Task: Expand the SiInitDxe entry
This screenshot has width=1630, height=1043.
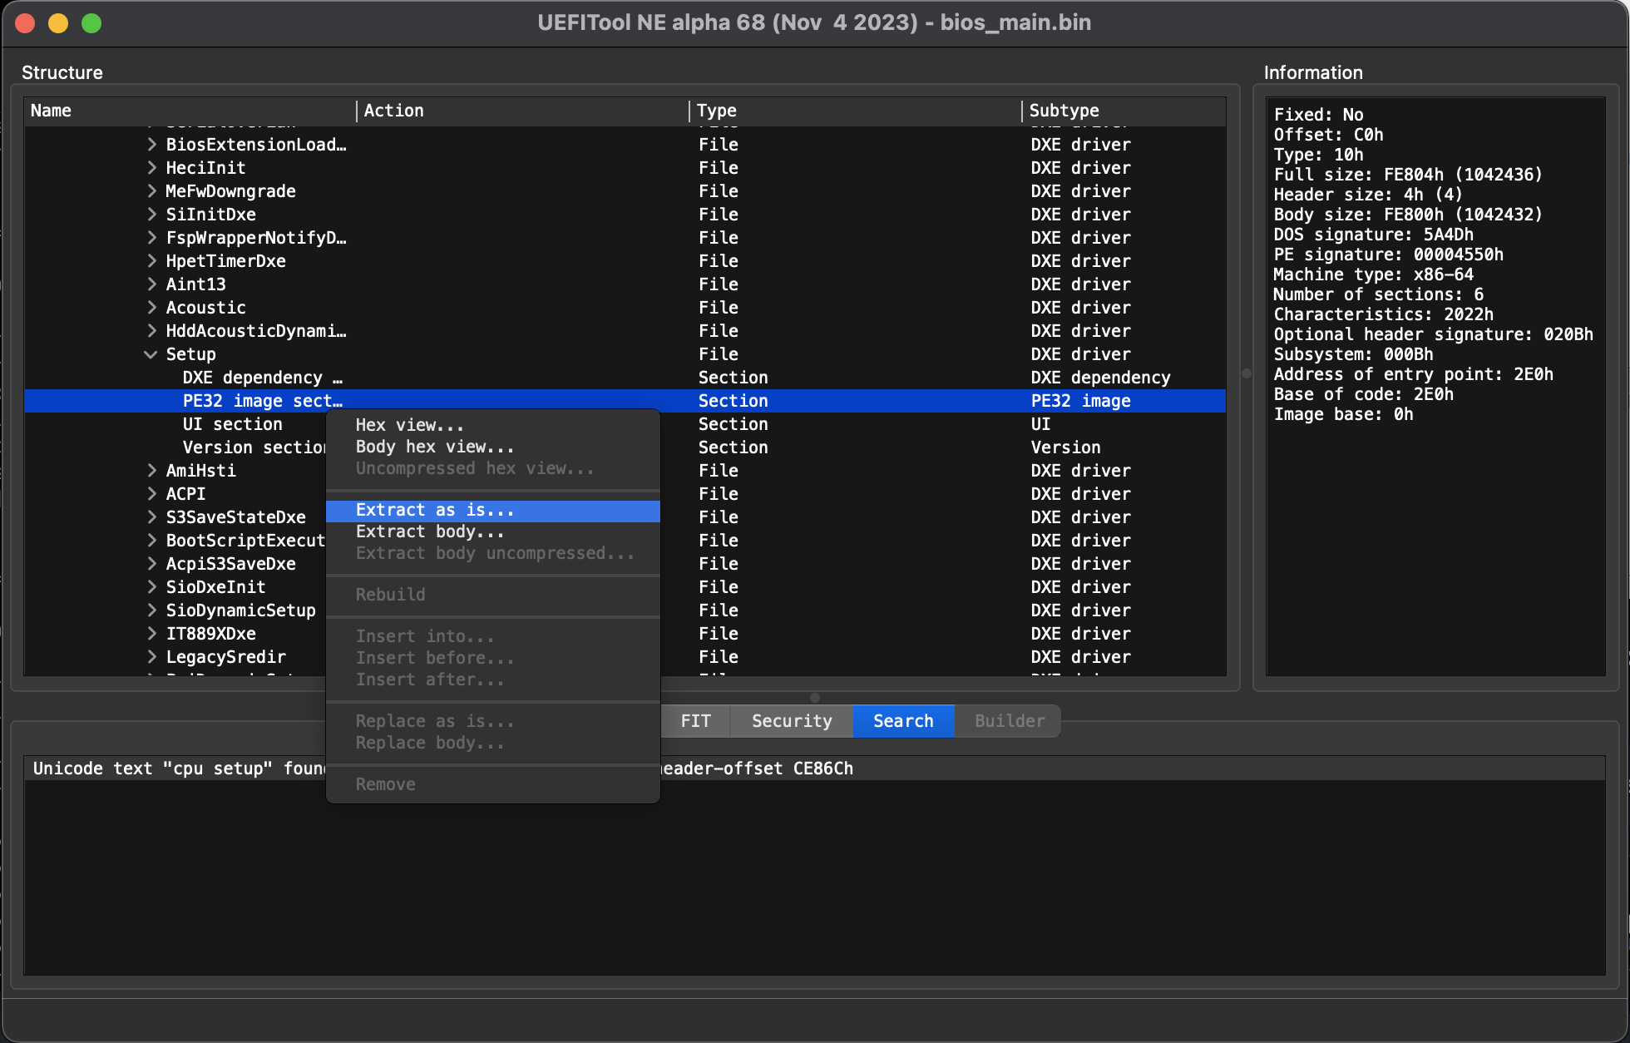Action: click(x=151, y=215)
